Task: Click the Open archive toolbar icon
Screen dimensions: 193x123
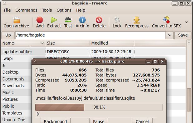Action: [16, 20]
